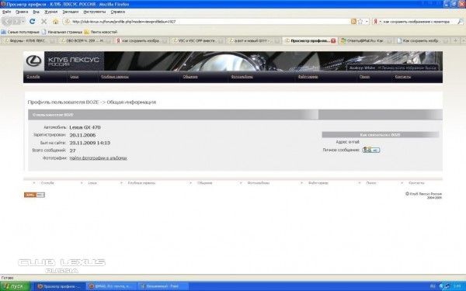Switch to the VSC и VSC OFF tab

point(197,40)
